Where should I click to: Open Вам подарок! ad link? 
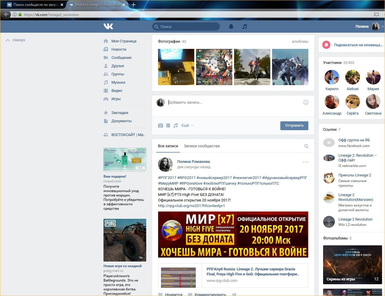115,176
